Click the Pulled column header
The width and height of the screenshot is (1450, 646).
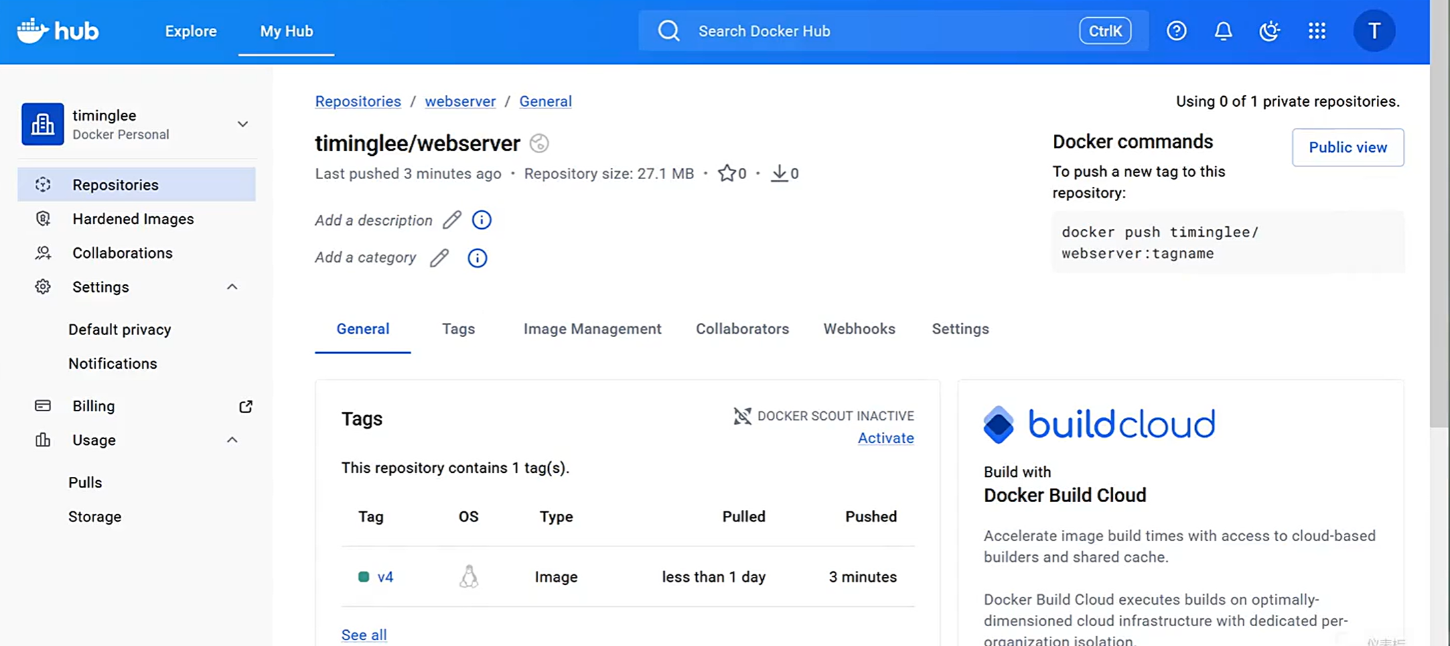(744, 517)
